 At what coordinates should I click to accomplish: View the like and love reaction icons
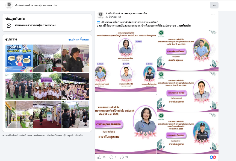pyautogui.click(x=213, y=157)
